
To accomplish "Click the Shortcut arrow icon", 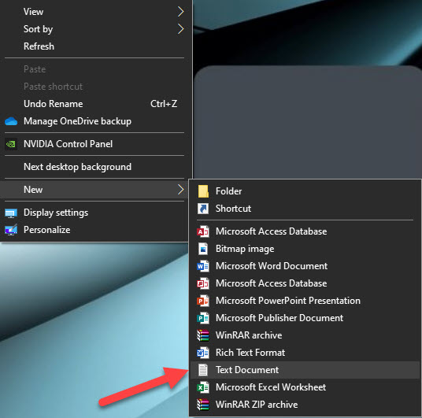I will (203, 209).
